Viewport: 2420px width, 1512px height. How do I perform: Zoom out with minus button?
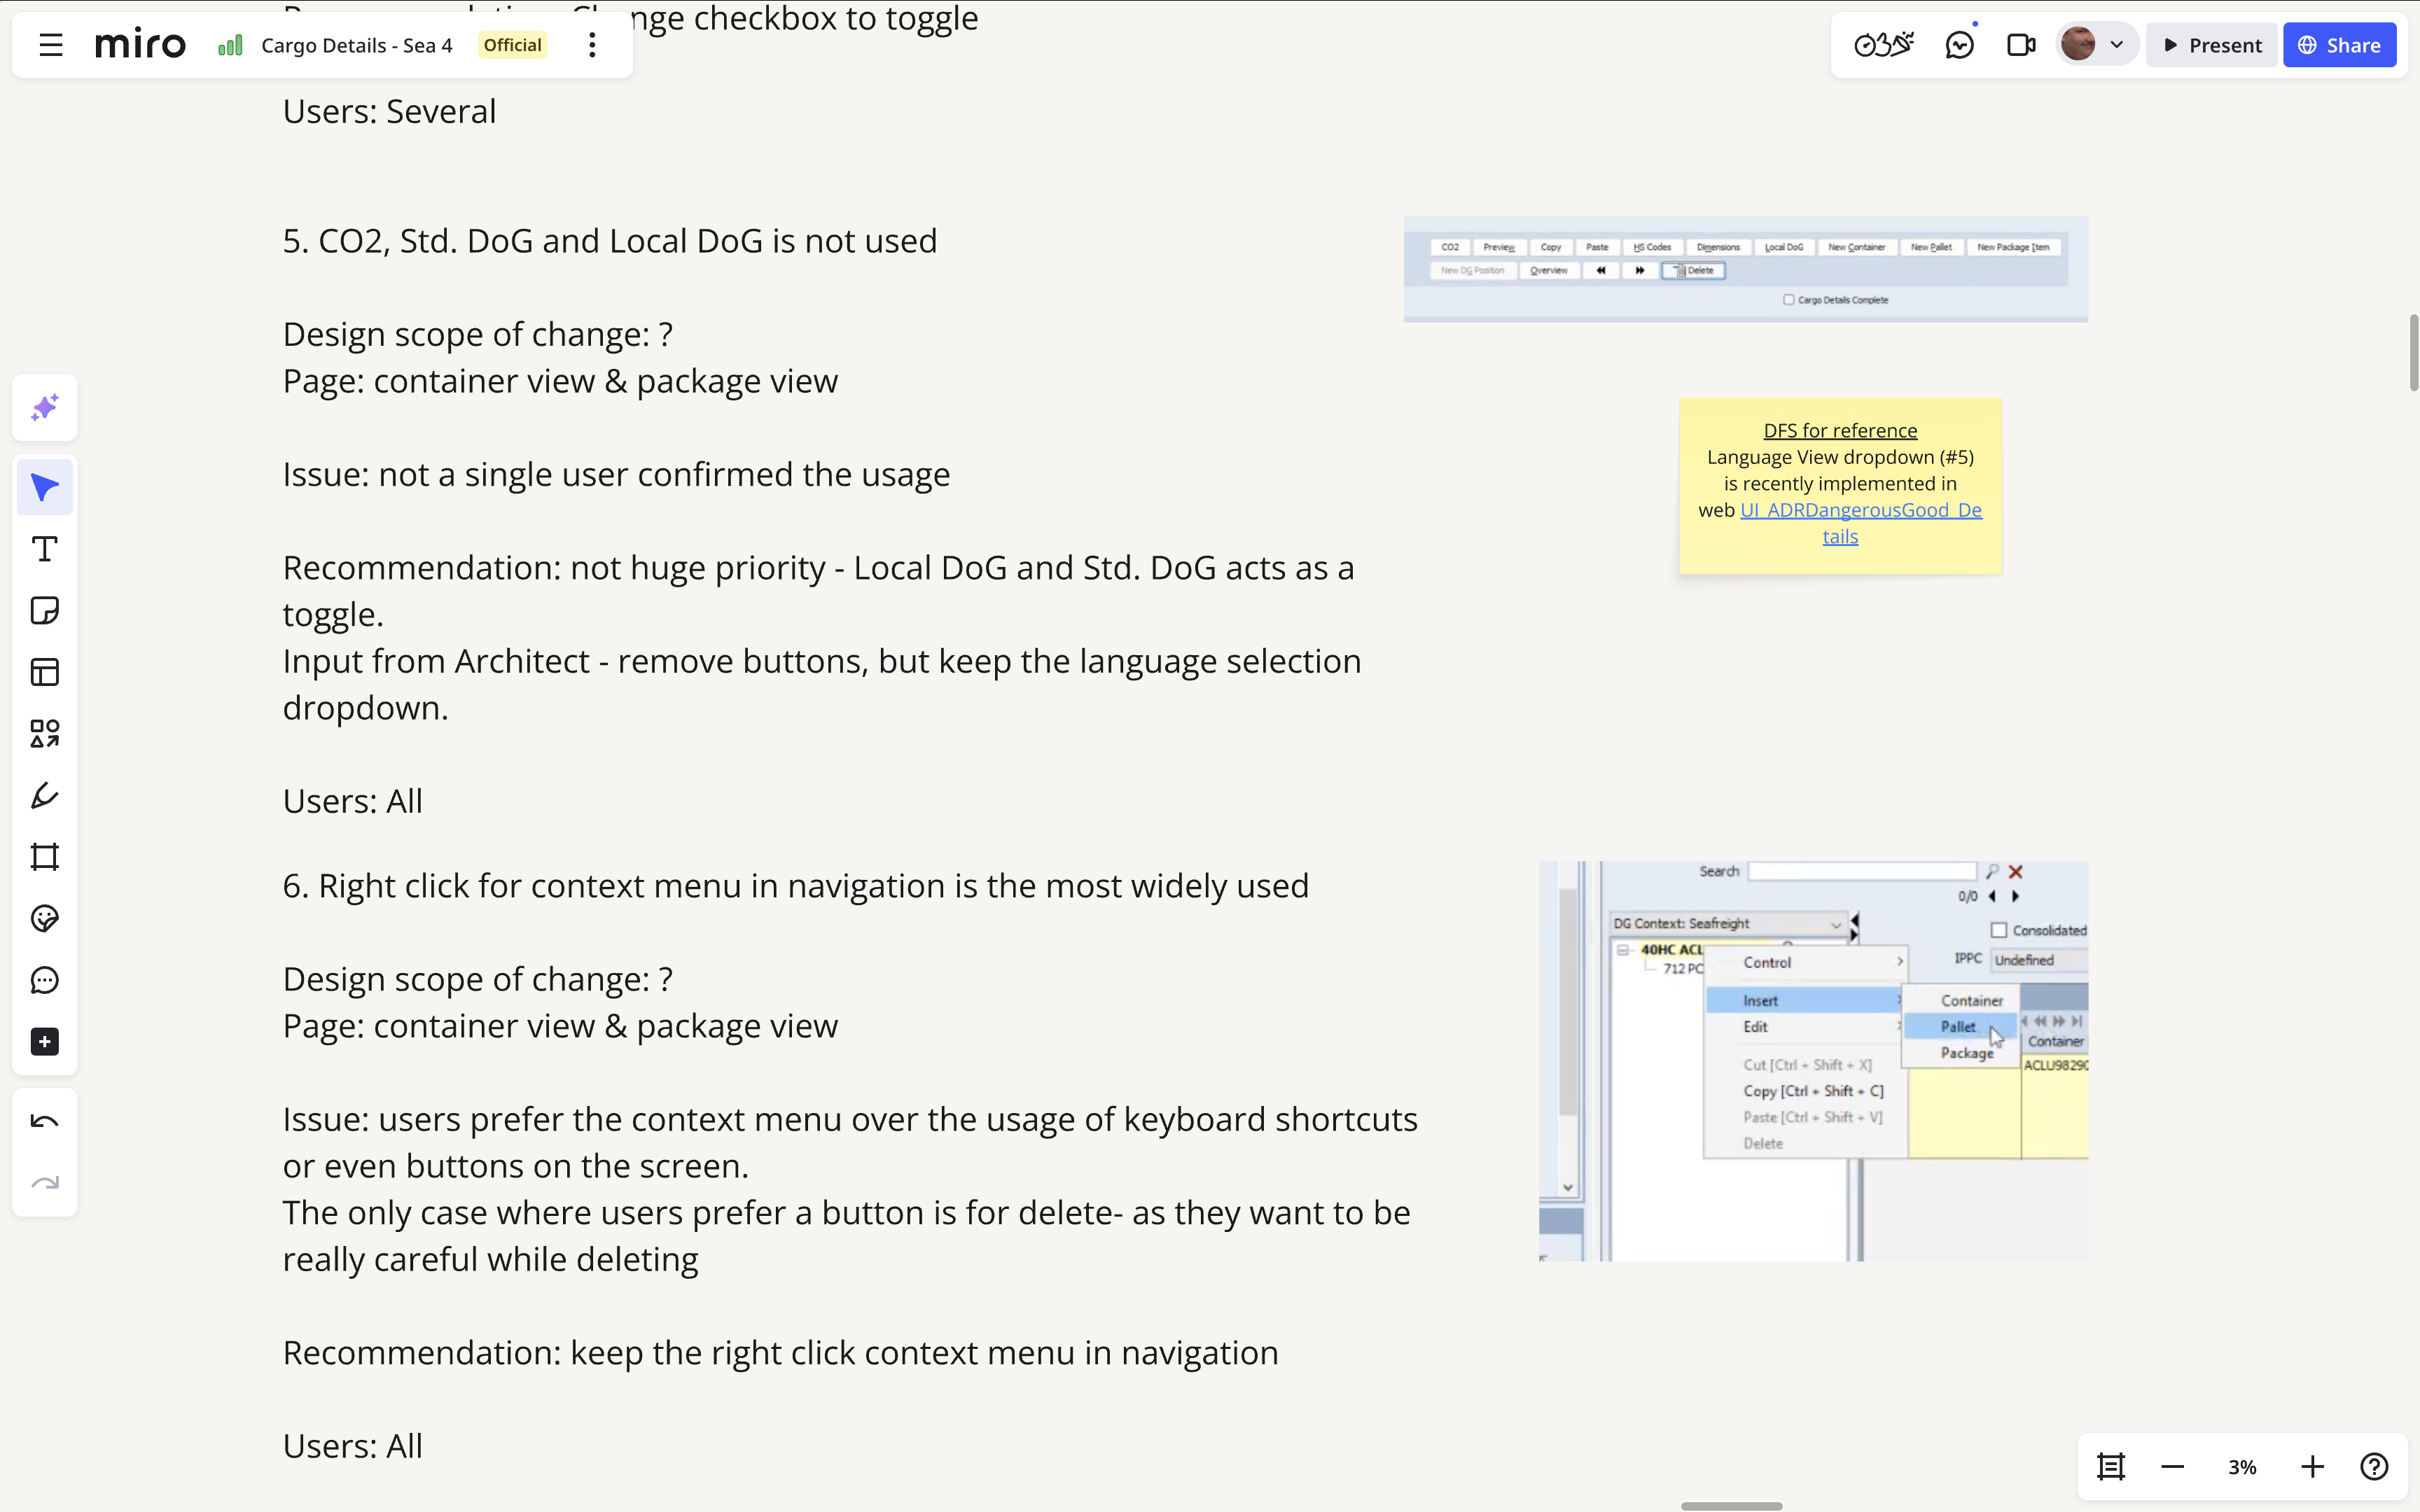[x=2173, y=1467]
